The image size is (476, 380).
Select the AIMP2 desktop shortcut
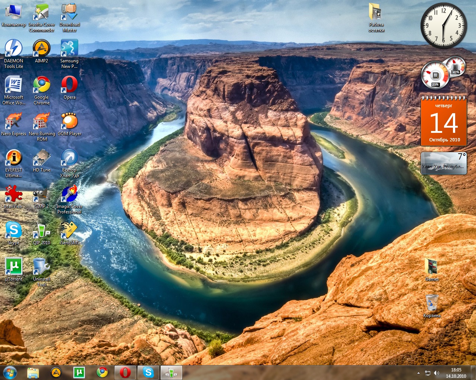click(x=41, y=49)
